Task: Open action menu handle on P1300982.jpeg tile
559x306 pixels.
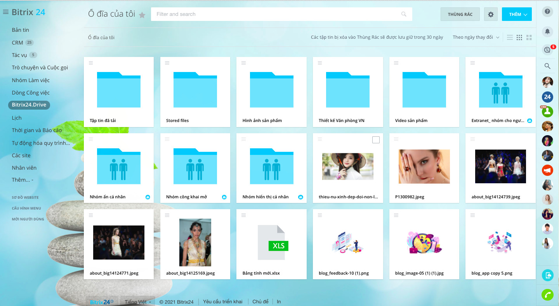Action: click(396, 139)
